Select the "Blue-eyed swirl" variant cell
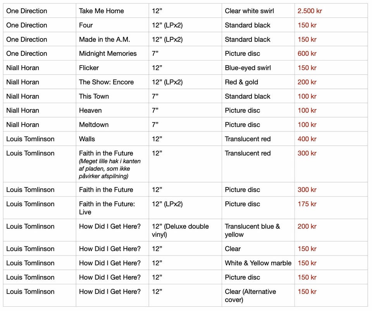372x311 pixels. pyautogui.click(x=248, y=68)
